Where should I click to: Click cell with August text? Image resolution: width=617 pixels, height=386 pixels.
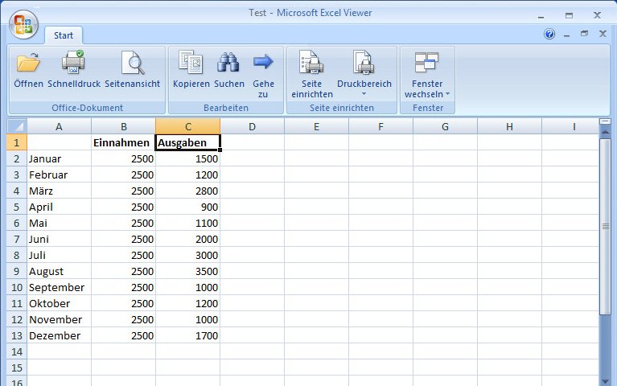pyautogui.click(x=59, y=271)
